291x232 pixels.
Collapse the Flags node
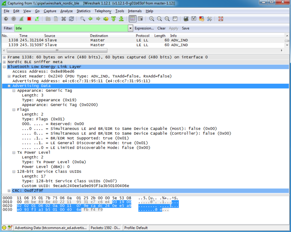point(14,110)
